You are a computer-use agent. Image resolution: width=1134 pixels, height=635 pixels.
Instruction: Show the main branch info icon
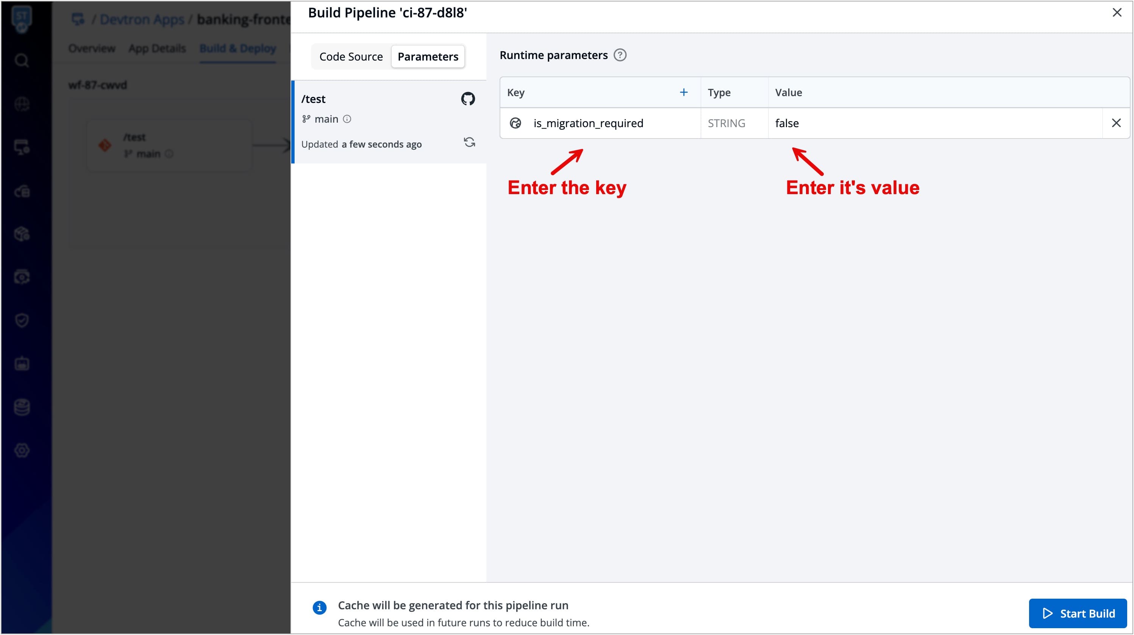tap(347, 119)
